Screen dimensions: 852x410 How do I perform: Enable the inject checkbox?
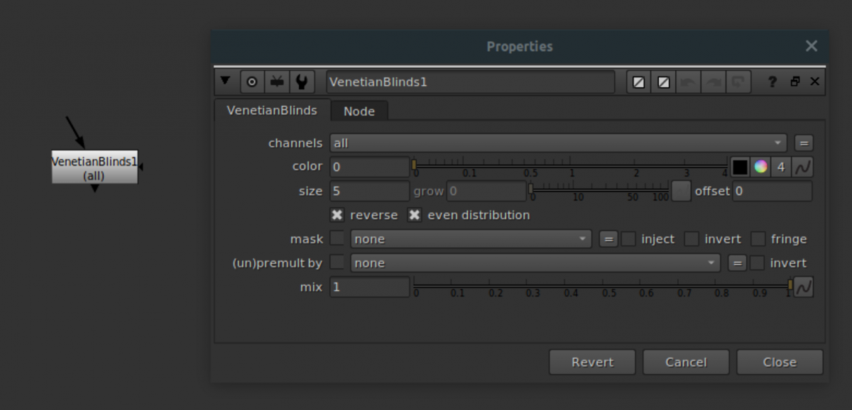(628, 239)
